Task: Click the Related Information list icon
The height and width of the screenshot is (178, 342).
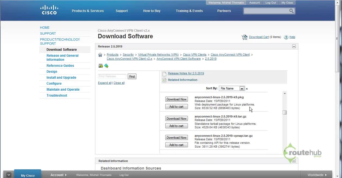Action: point(164,80)
